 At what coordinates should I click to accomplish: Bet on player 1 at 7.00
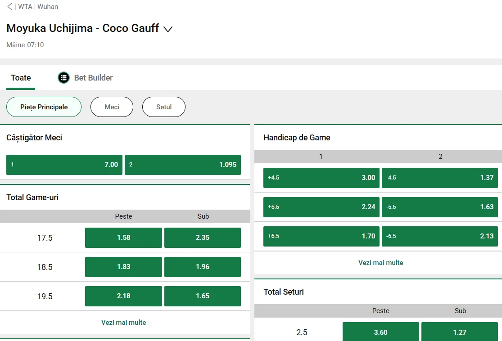tap(64, 165)
